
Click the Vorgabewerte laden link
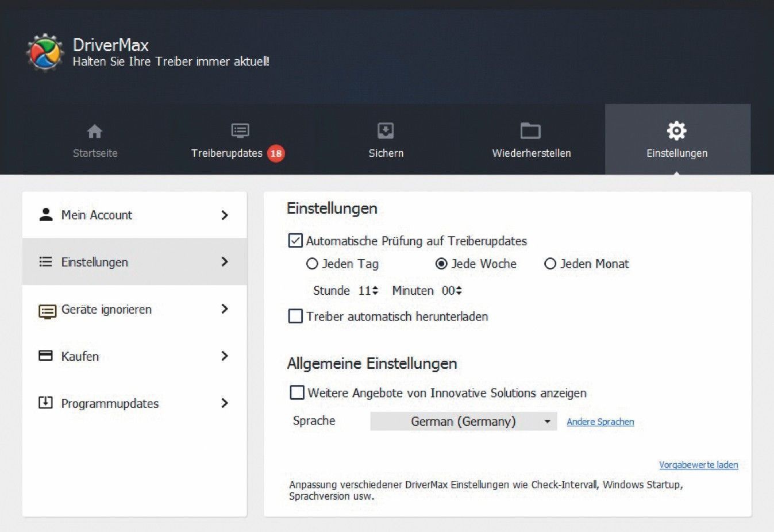pyautogui.click(x=698, y=465)
